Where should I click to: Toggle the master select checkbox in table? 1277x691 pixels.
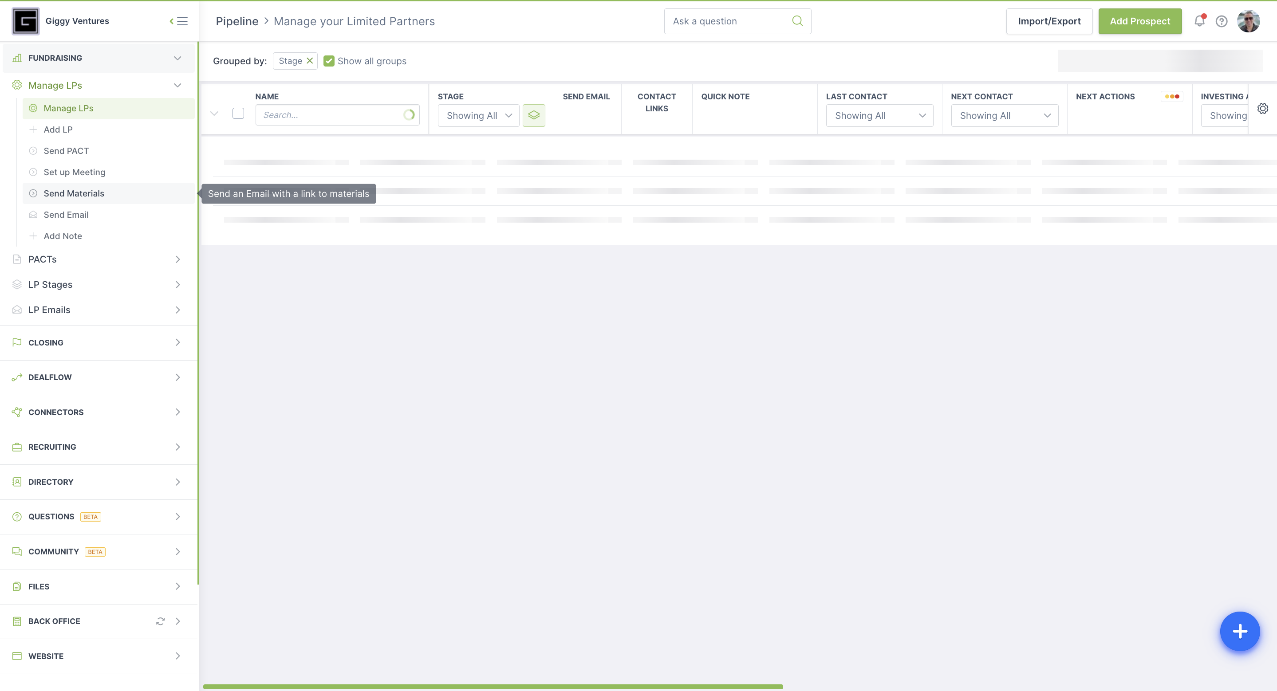pos(238,115)
